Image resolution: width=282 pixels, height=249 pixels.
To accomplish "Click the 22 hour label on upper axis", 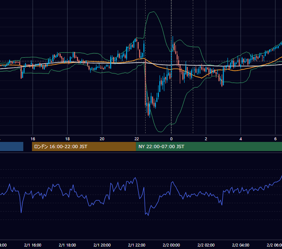I will 137,139.
